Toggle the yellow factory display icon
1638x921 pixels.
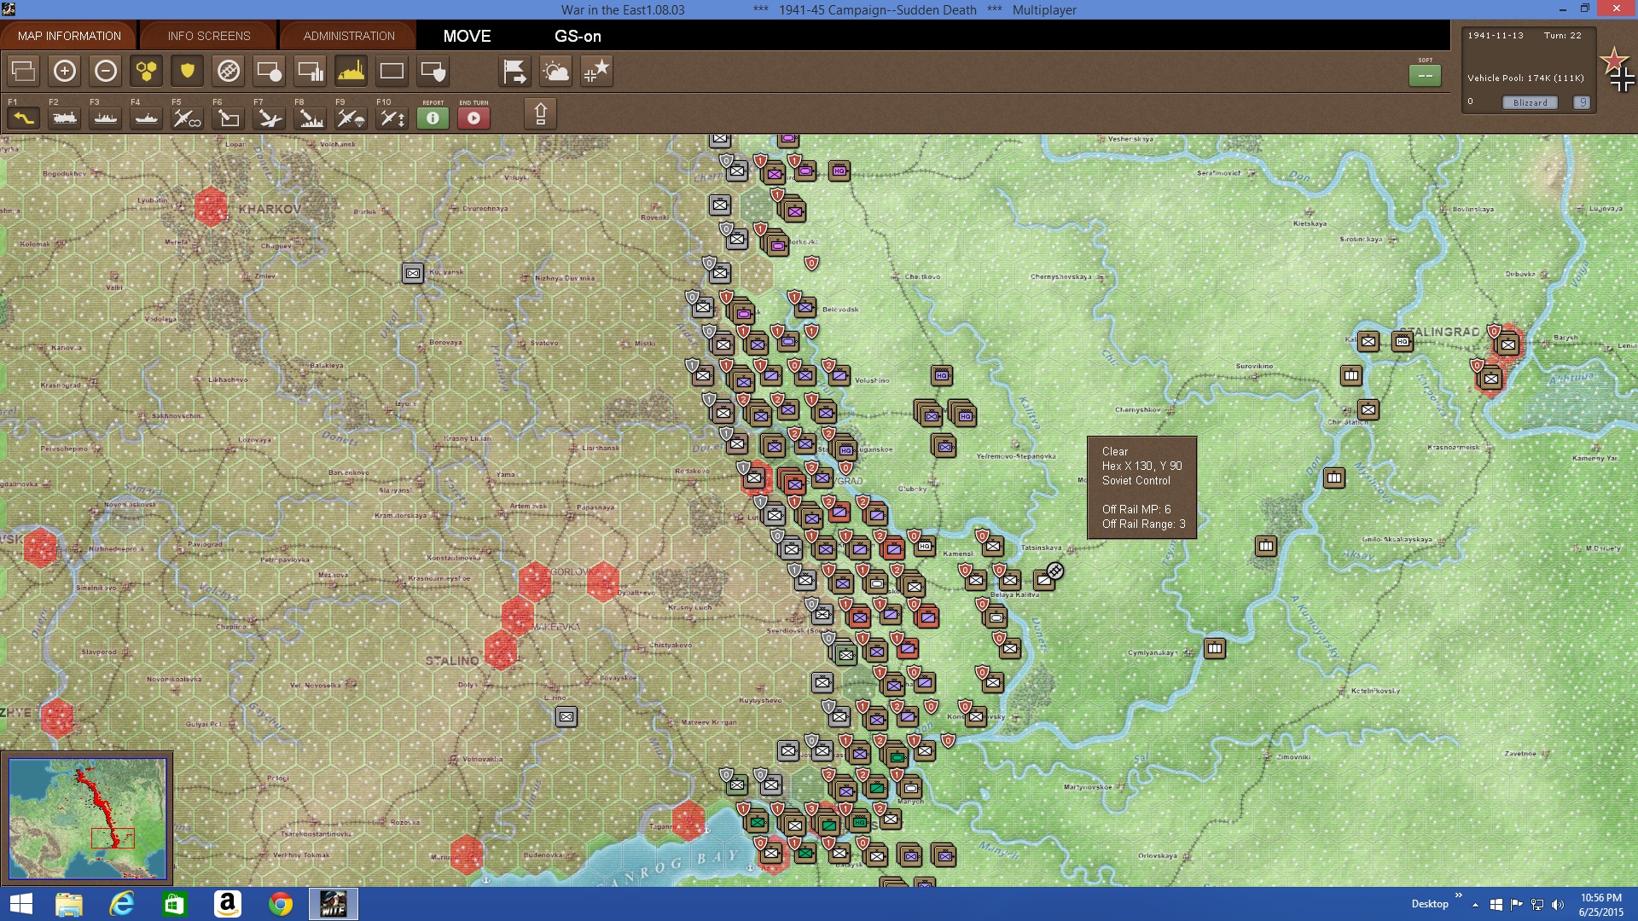point(351,71)
